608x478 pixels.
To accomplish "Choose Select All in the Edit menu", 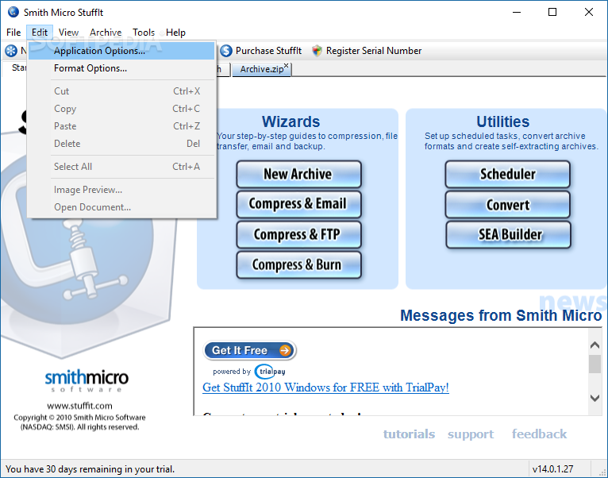I will (x=121, y=167).
